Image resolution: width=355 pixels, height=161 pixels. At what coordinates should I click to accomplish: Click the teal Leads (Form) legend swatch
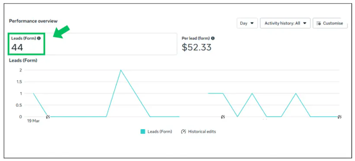pyautogui.click(x=143, y=131)
